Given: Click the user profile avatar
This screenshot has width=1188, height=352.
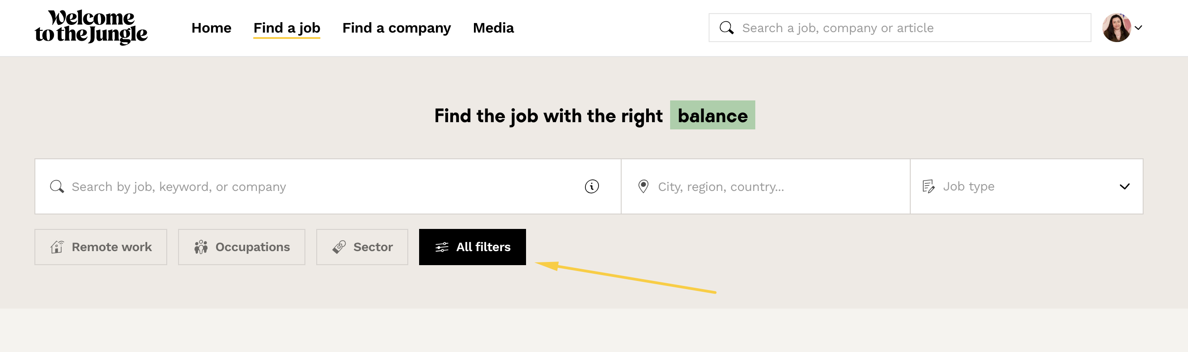Looking at the screenshot, I should tap(1116, 28).
